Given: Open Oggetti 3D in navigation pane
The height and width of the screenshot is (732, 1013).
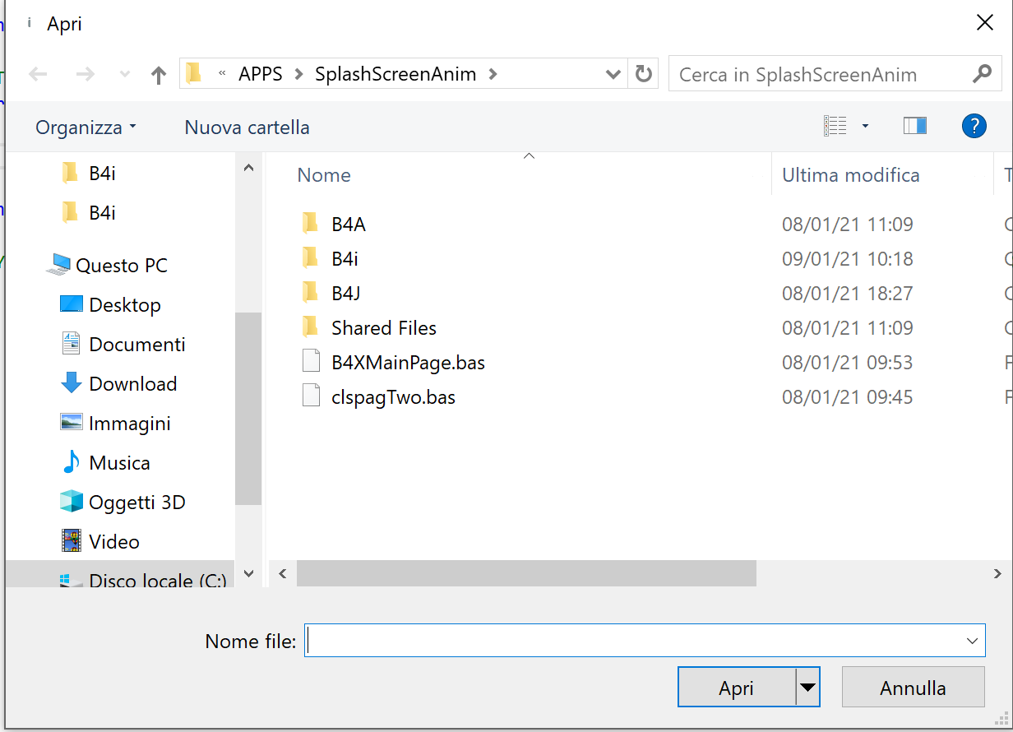Looking at the screenshot, I should coord(136,503).
